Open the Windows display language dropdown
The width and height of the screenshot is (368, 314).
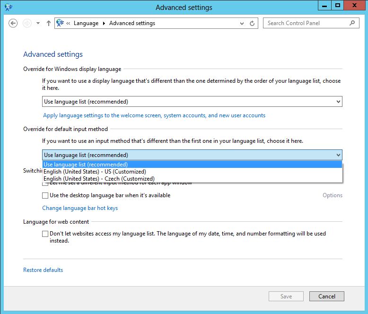[192, 102]
